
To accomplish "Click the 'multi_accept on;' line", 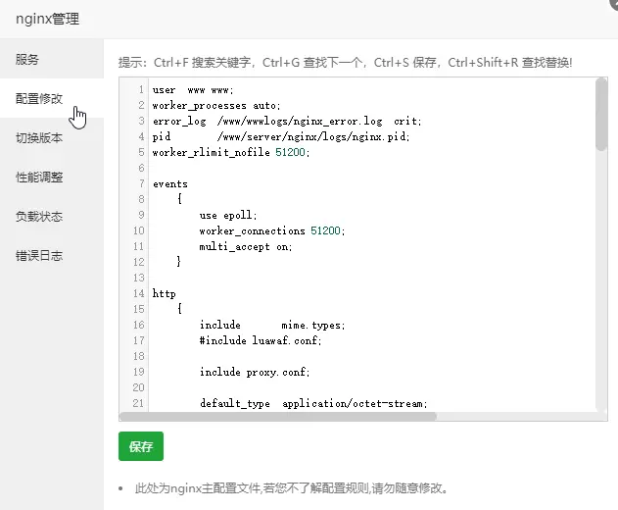I will click(246, 247).
